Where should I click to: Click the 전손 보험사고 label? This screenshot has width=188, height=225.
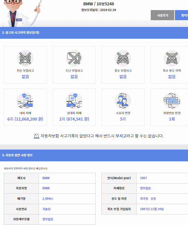pos(25,71)
